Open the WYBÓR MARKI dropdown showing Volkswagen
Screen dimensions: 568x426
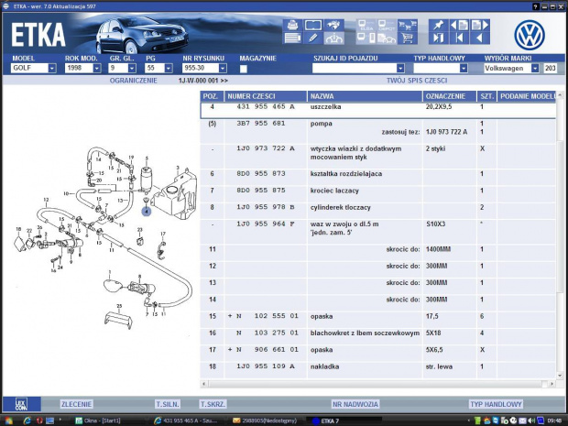click(x=535, y=68)
